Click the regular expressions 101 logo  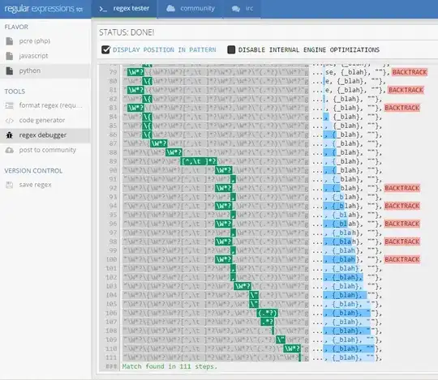point(44,9)
